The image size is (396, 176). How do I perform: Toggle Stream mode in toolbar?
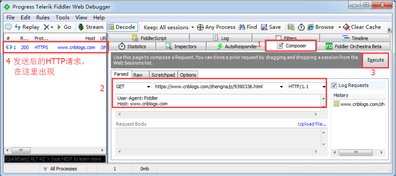[91, 27]
